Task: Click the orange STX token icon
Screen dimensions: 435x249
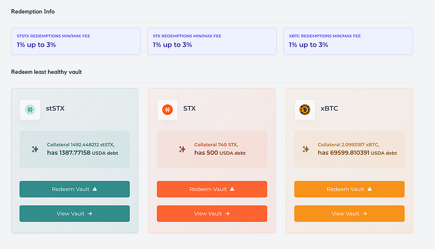Action: [x=167, y=109]
